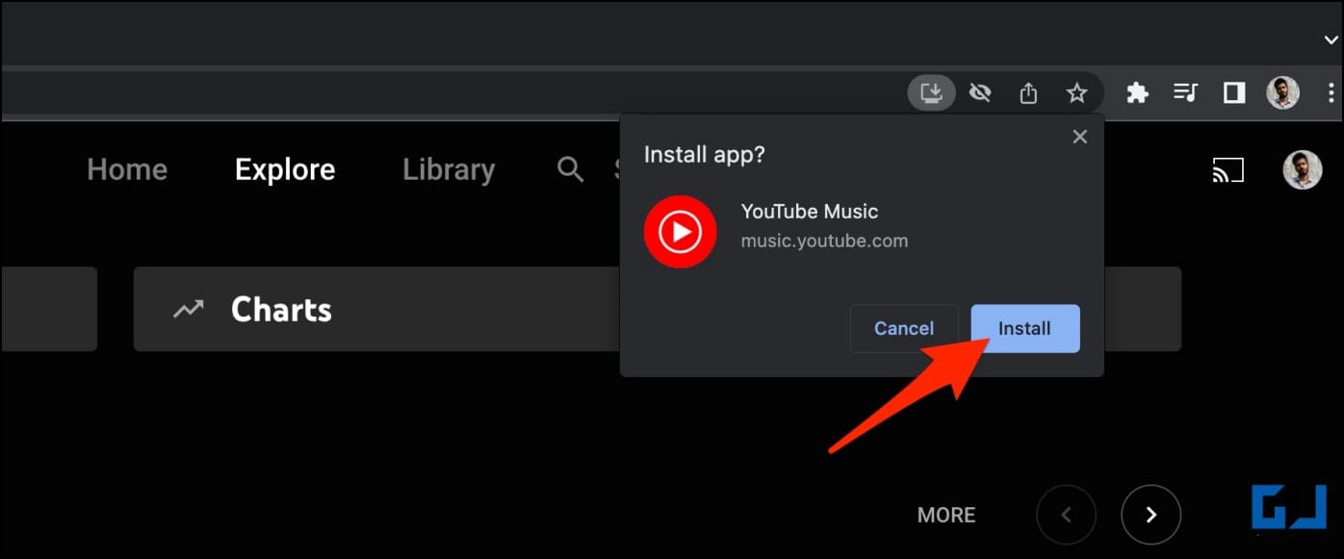Toggle the Chrome side panel icon
This screenshot has height=559, width=1344.
(x=1234, y=93)
